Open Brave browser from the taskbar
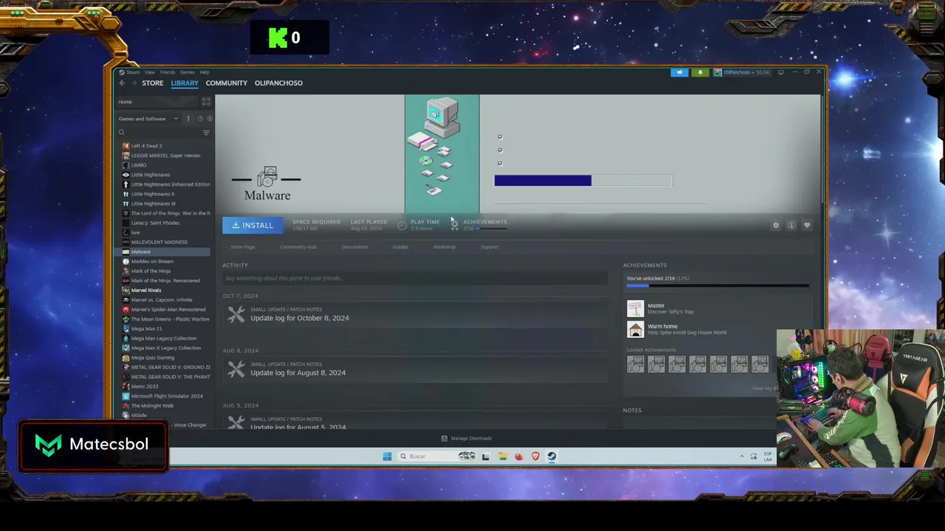The width and height of the screenshot is (945, 531). pos(535,457)
